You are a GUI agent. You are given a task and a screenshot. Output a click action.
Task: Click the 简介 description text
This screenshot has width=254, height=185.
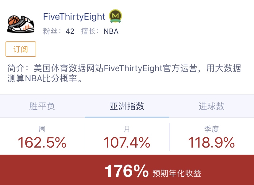point(124,73)
